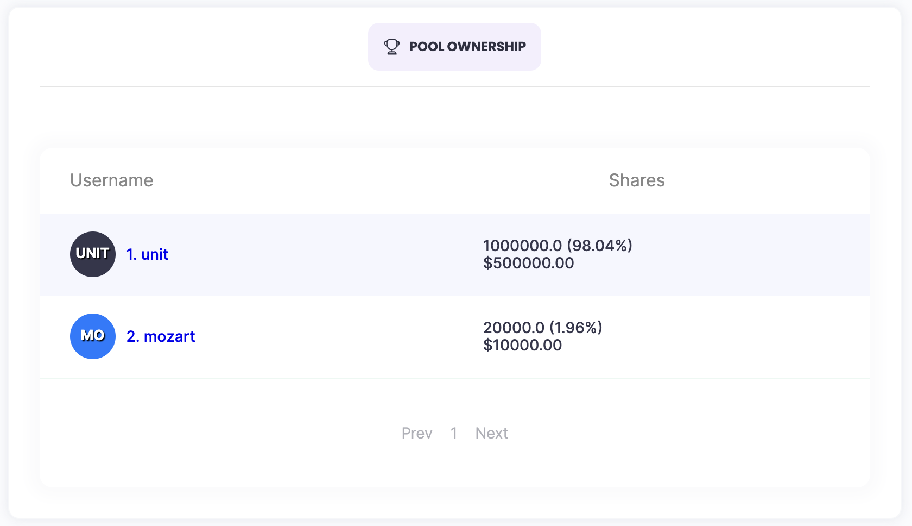Click the dark UNIT avatar circle
The height and width of the screenshot is (526, 912).
tap(93, 254)
